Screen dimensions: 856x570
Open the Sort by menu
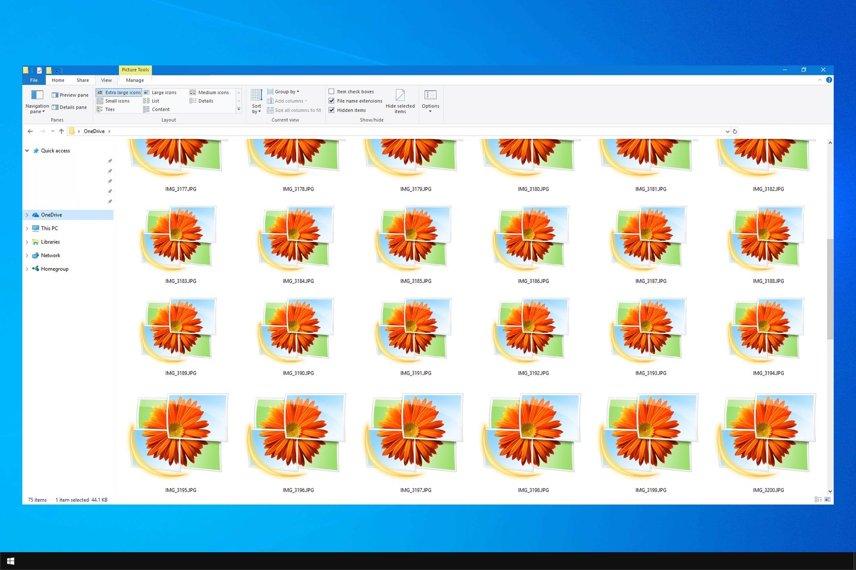[x=256, y=101]
